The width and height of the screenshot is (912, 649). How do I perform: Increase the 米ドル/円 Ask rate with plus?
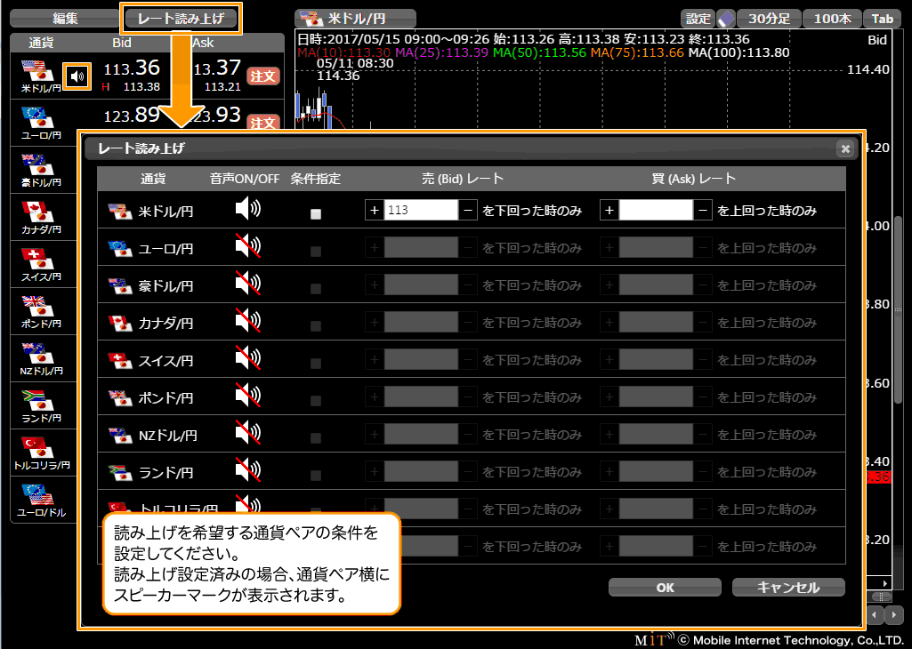coord(609,211)
